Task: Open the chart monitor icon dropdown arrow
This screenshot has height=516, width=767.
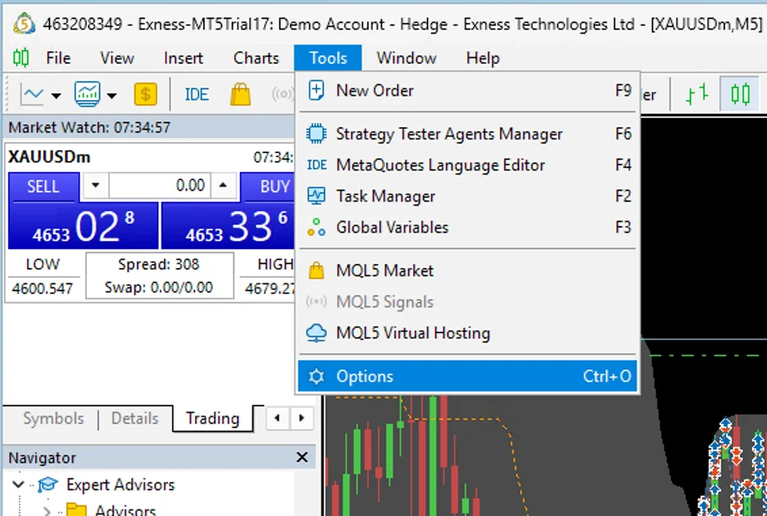Action: click(111, 96)
